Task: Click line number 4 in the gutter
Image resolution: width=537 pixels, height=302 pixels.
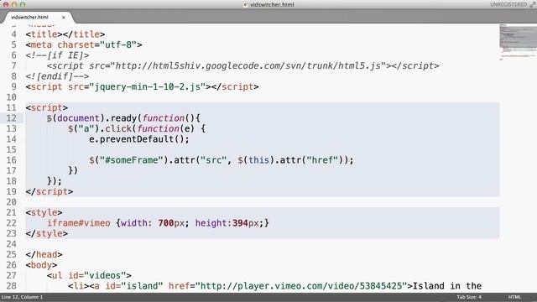Action: point(13,34)
